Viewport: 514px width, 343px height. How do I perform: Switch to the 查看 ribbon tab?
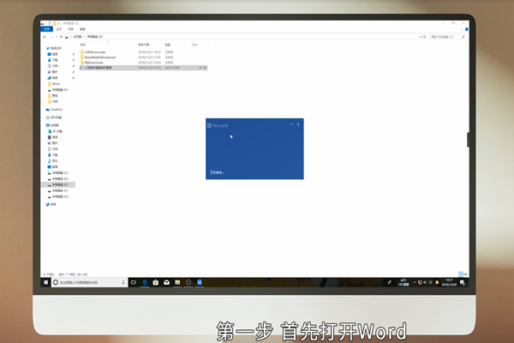[x=82, y=29]
